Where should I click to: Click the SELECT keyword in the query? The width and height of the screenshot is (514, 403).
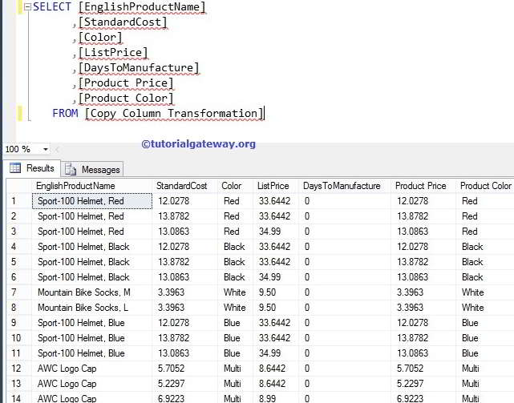52,6
